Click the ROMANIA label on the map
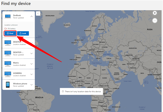The height and width of the screenshot is (112, 163). 100,52
